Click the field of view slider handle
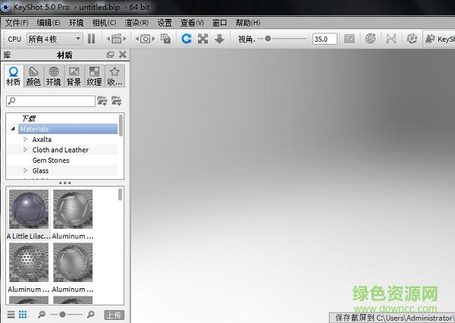The image size is (455, 323). pos(268,39)
